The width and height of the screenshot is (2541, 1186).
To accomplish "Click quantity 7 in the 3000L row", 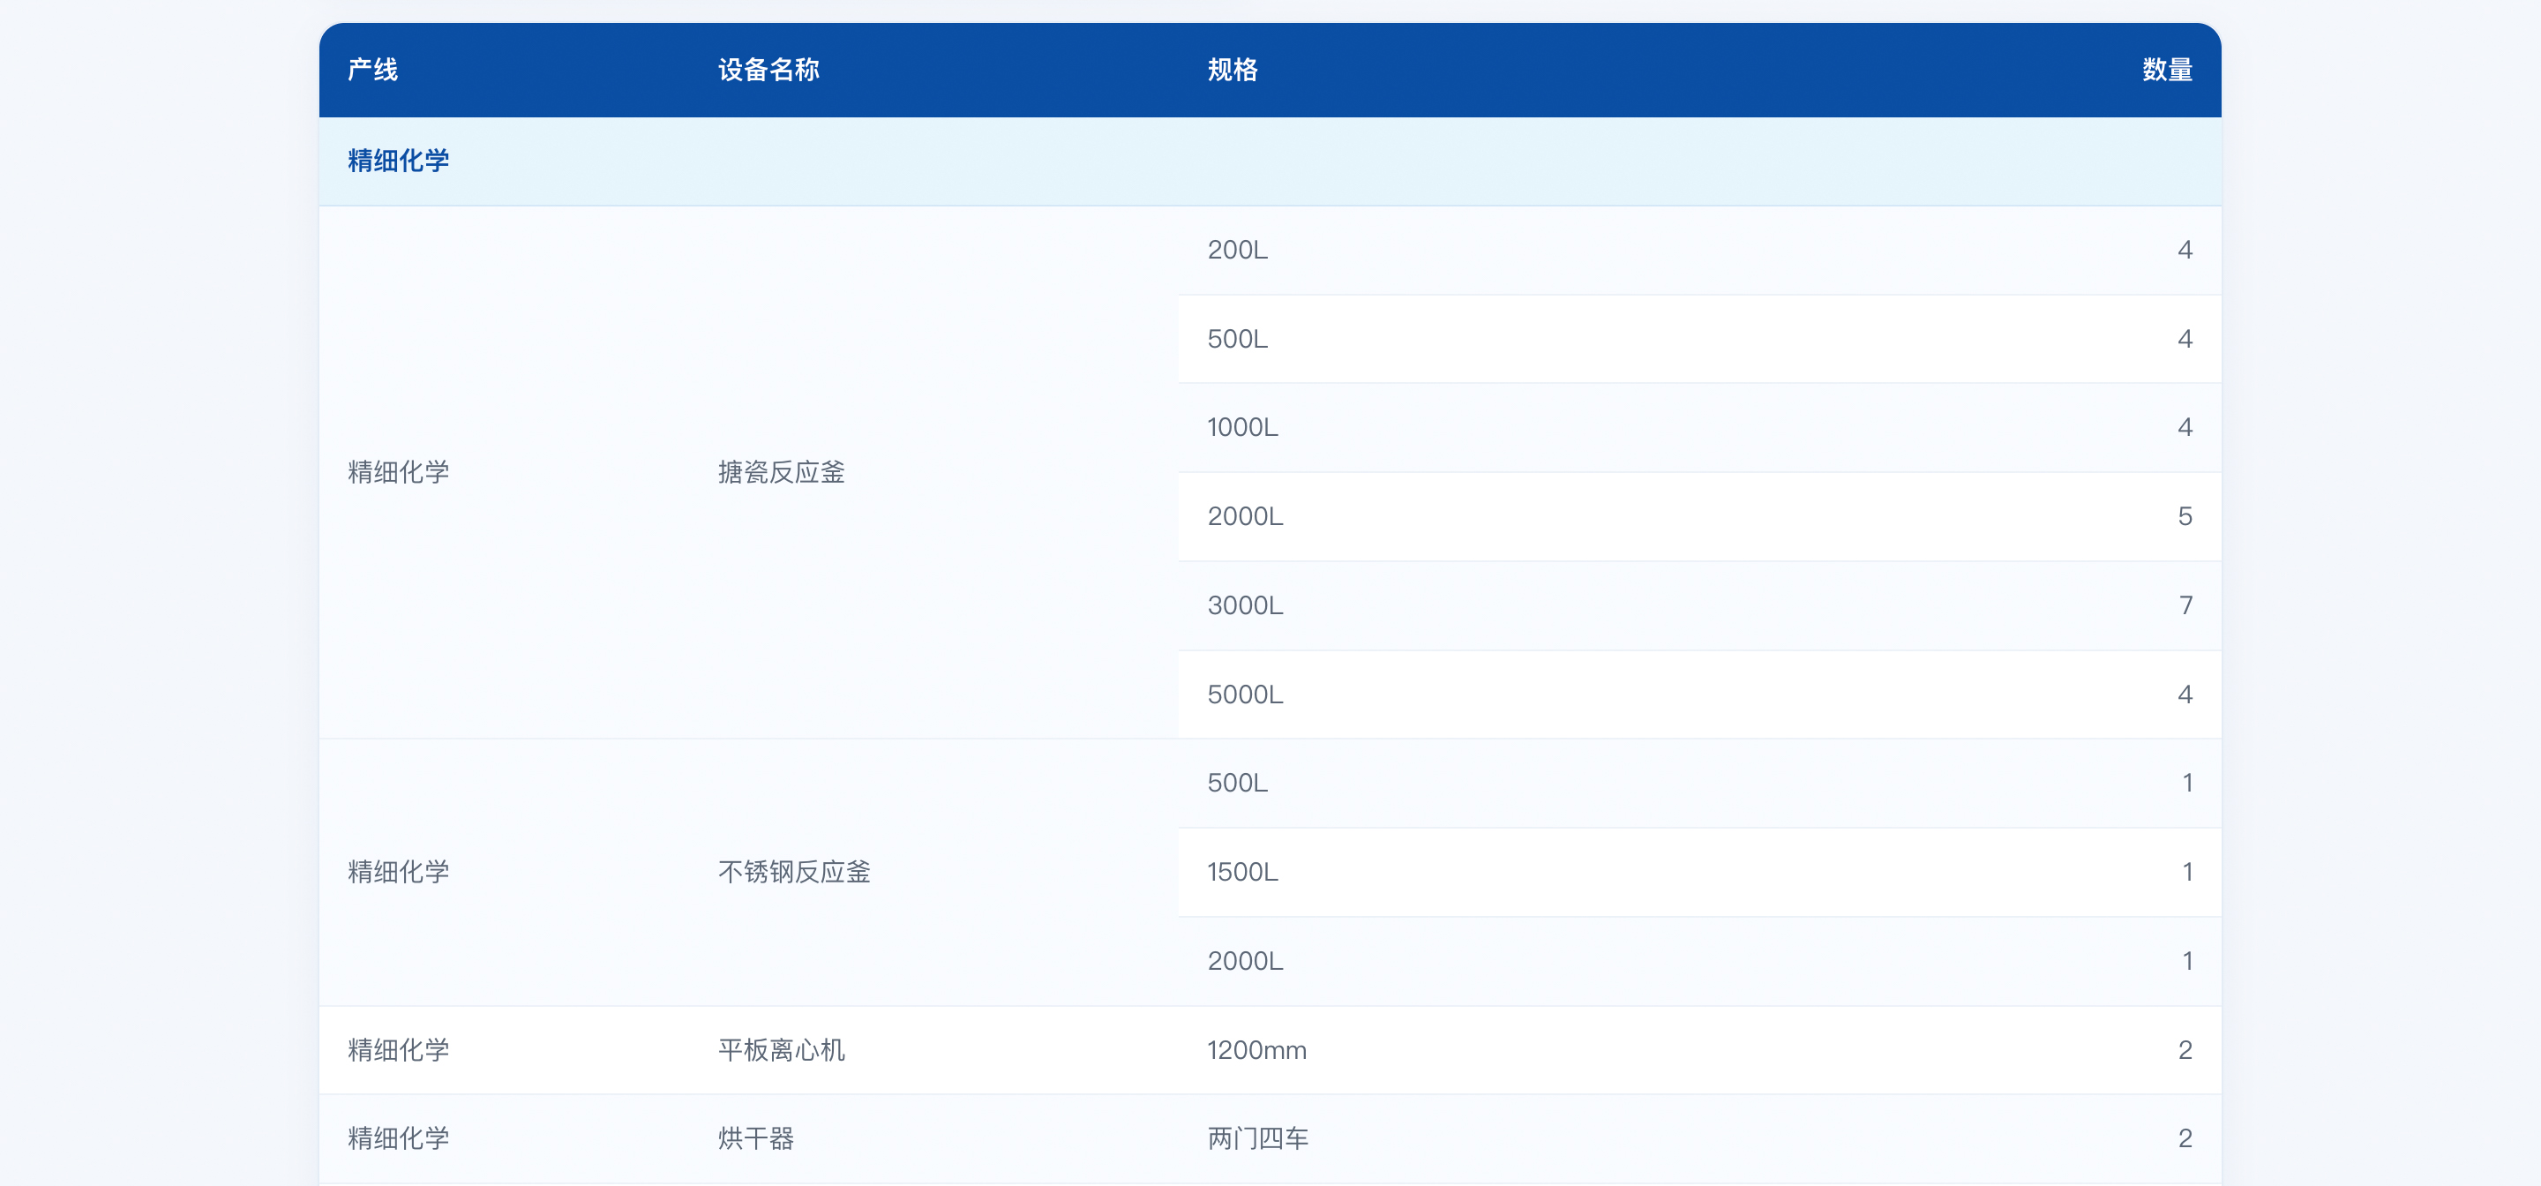I will pos(2185,604).
